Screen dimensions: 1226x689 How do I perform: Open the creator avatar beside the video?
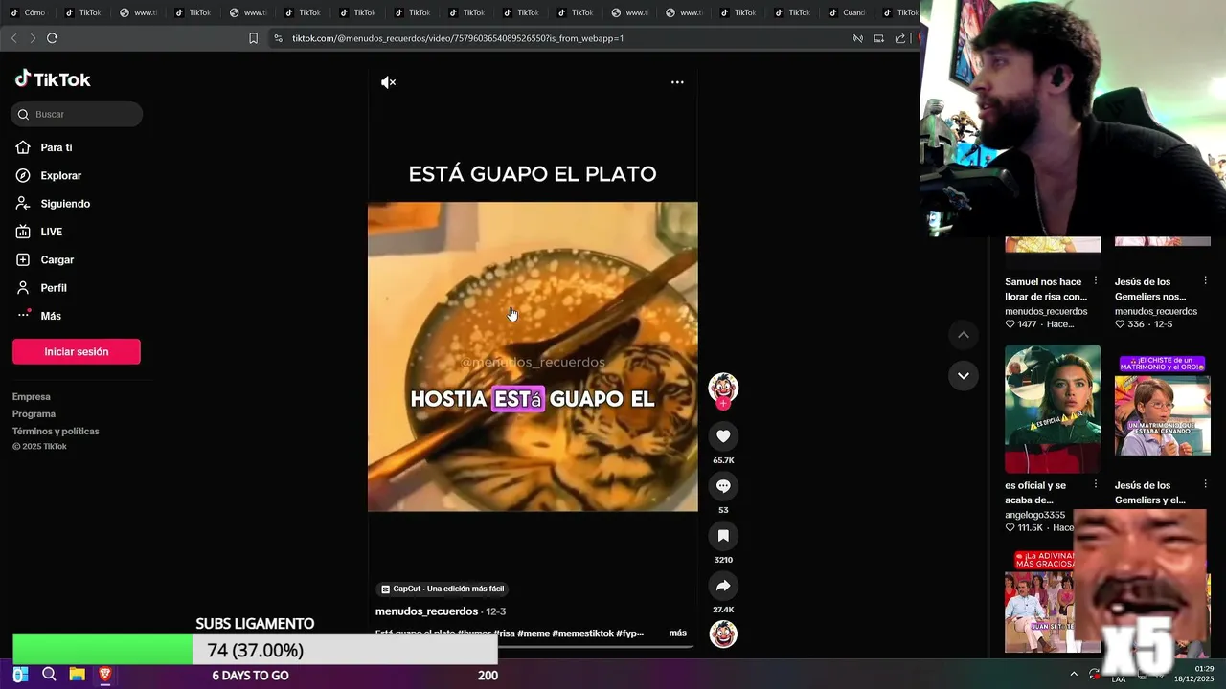(x=723, y=389)
